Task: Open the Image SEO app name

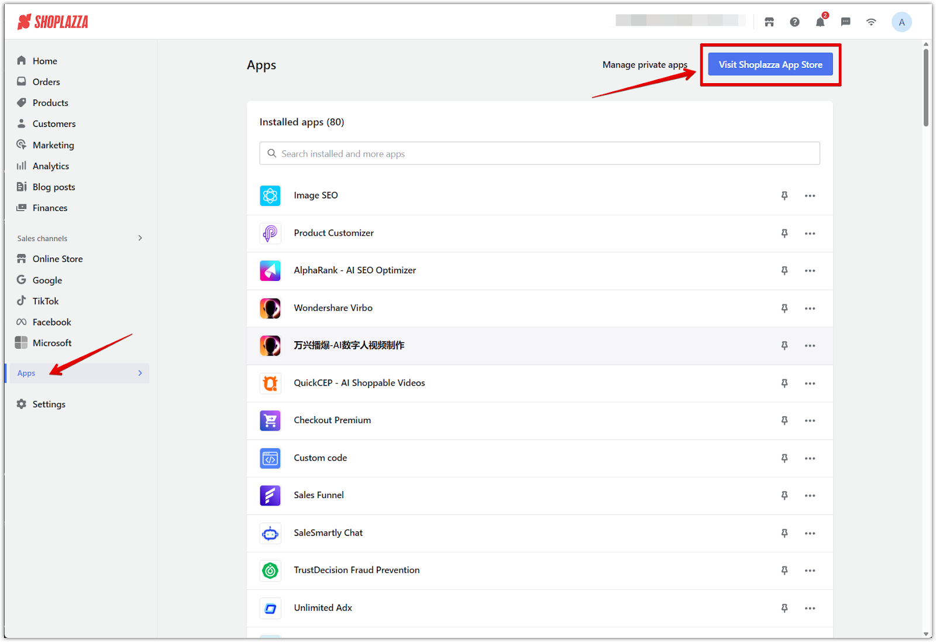Action: tap(316, 195)
